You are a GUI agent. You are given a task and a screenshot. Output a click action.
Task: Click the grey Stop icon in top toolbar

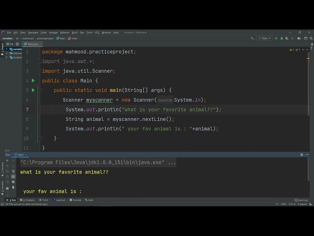pos(292,38)
